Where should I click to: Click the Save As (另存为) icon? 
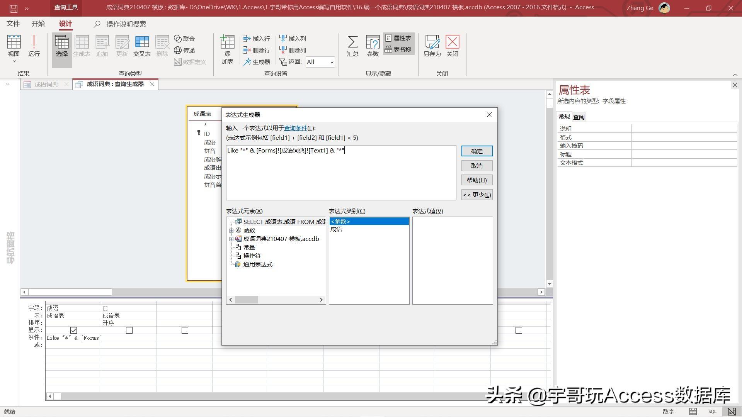pyautogui.click(x=432, y=42)
